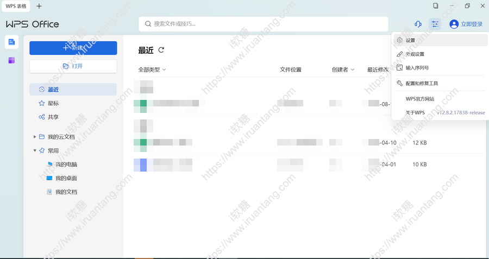This screenshot has width=489, height=259.
Task: Click the WPS Office logo
Action: pos(33,24)
